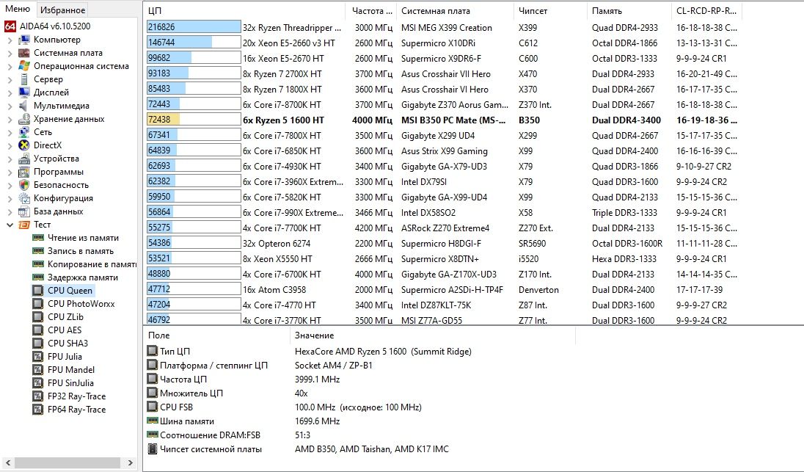Expand the Хранение данных node
804x472 pixels.
(10, 120)
